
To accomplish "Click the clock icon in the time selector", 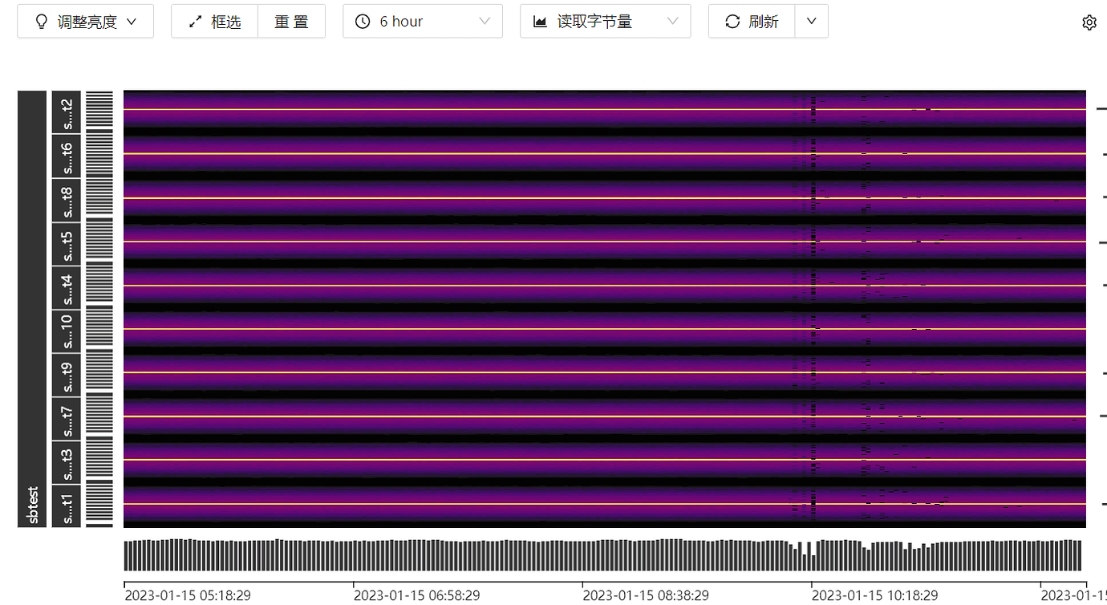I will 362,21.
